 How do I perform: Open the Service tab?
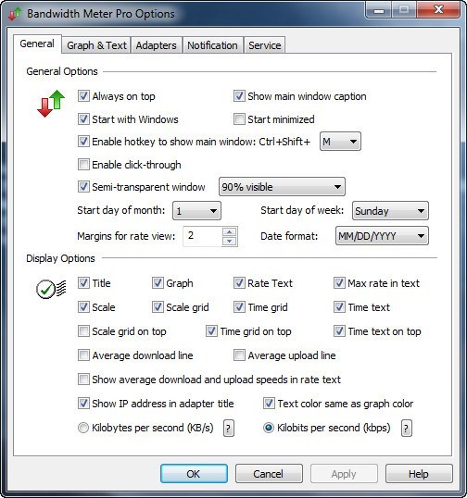click(x=264, y=45)
